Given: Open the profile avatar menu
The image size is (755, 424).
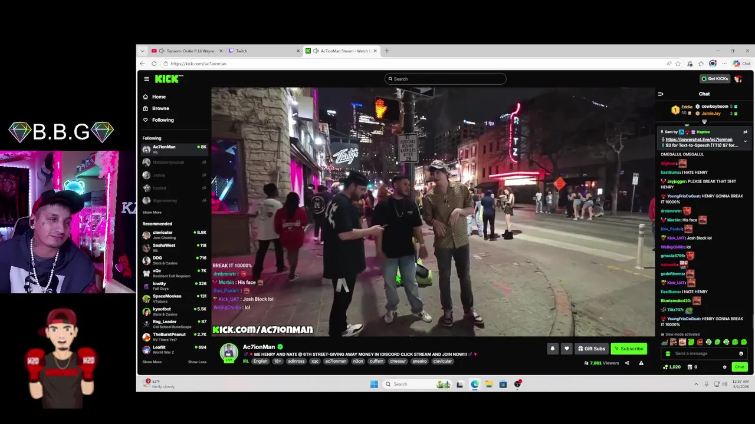Looking at the screenshot, I should point(738,79).
